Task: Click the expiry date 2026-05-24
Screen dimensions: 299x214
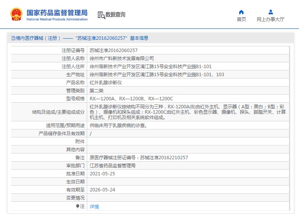Action: tap(102, 189)
